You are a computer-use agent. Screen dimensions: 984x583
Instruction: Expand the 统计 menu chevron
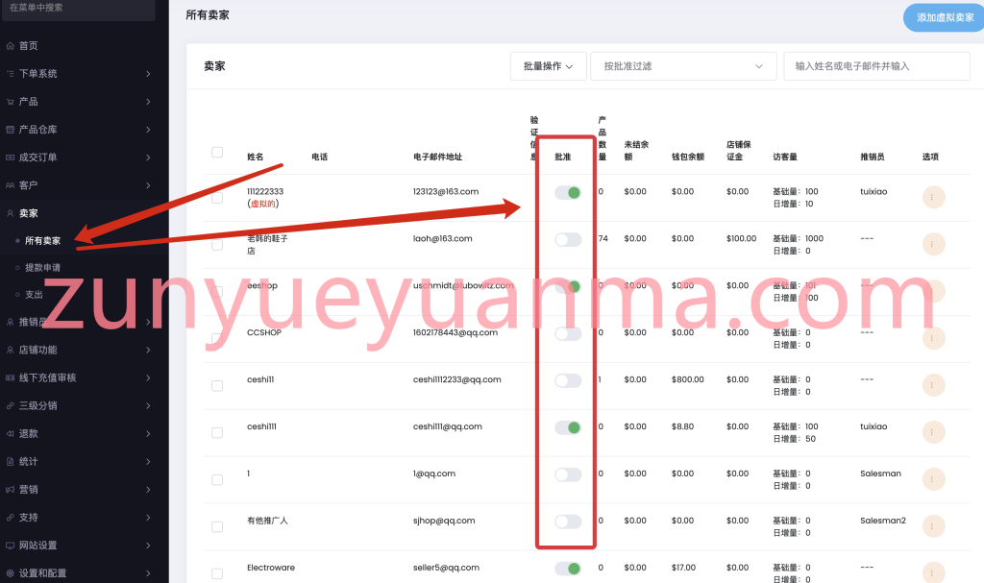(x=148, y=461)
